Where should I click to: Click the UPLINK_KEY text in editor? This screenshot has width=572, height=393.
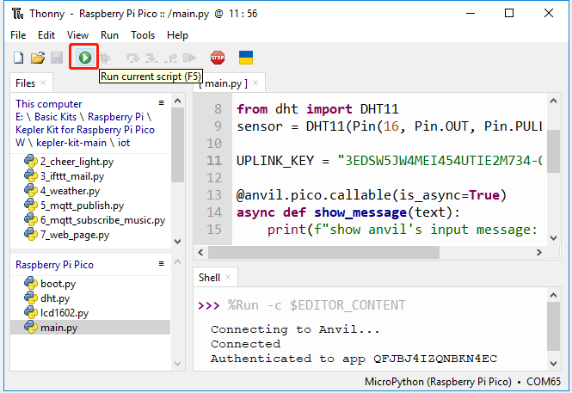(x=275, y=161)
